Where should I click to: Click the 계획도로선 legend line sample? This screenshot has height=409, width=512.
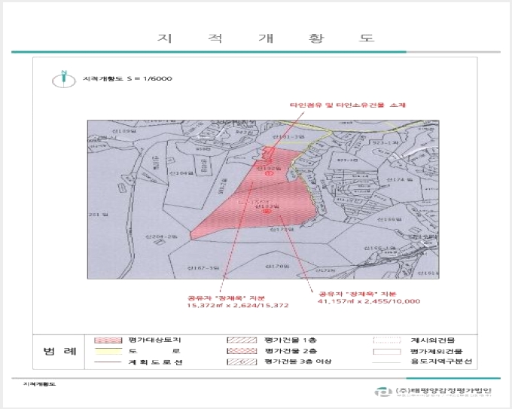[x=108, y=362]
